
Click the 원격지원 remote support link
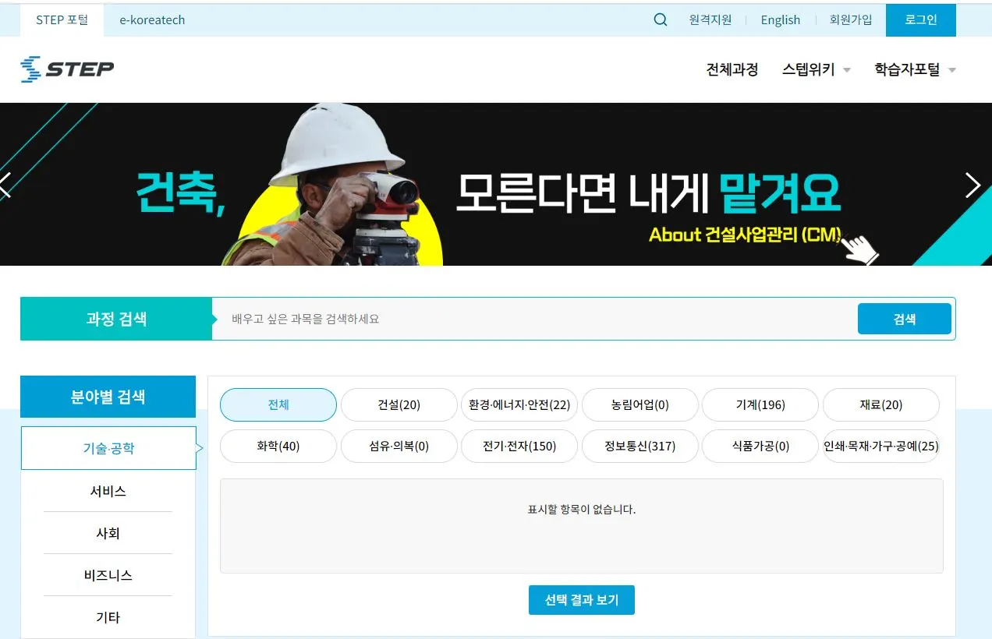710,19
